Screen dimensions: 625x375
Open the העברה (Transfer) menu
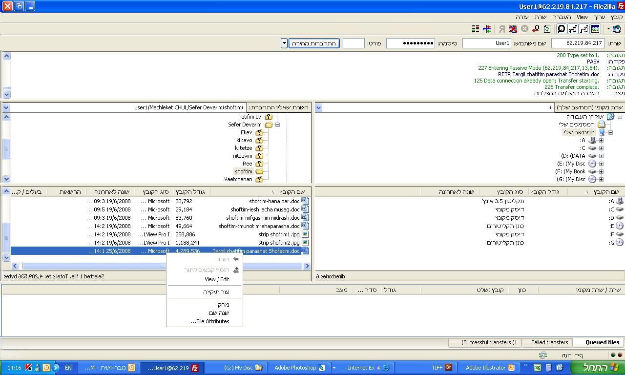[562, 17]
